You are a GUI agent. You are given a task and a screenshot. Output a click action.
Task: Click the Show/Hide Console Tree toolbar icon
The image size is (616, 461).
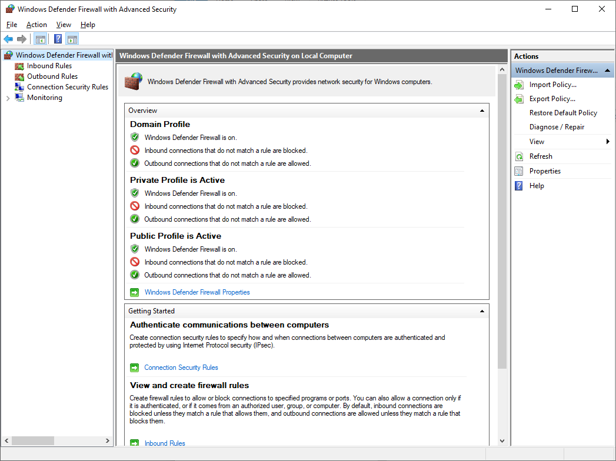pyautogui.click(x=40, y=39)
